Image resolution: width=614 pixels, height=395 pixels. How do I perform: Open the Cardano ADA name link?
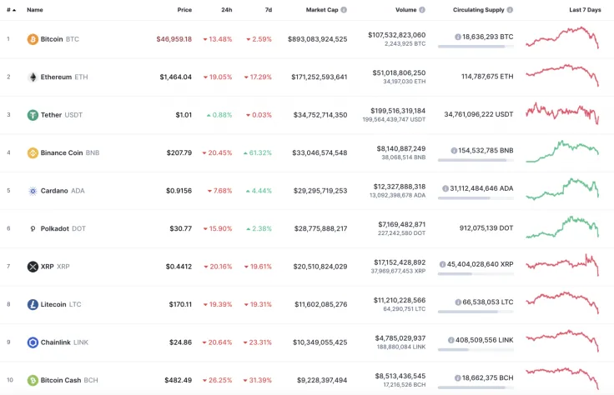(63, 191)
